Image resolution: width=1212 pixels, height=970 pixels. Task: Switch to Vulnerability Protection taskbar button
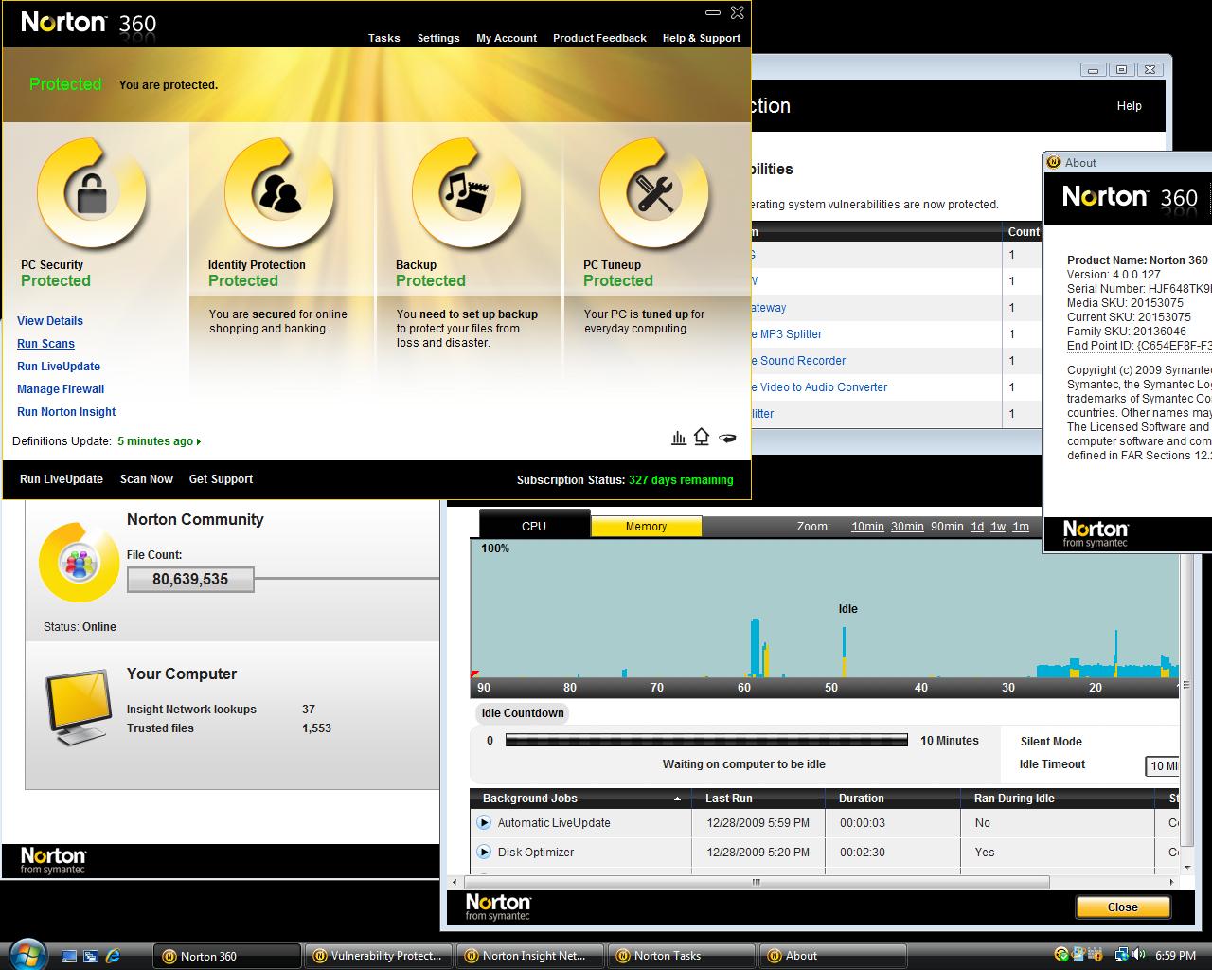pyautogui.click(x=379, y=956)
